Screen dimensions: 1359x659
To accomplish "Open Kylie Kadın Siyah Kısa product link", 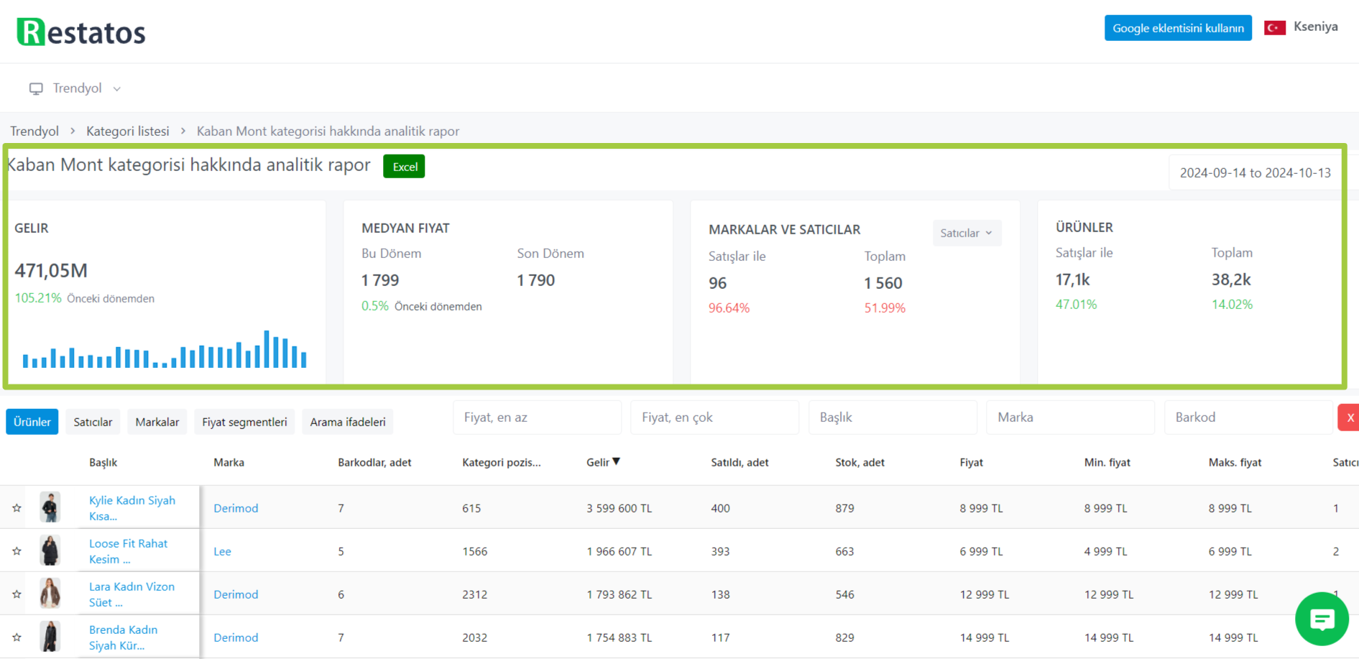I will (x=132, y=508).
